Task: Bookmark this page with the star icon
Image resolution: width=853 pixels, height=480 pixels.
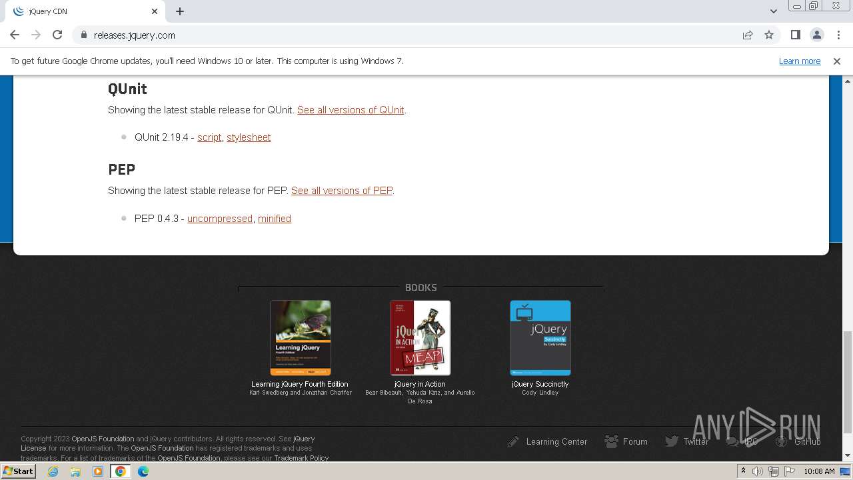Action: [x=769, y=35]
